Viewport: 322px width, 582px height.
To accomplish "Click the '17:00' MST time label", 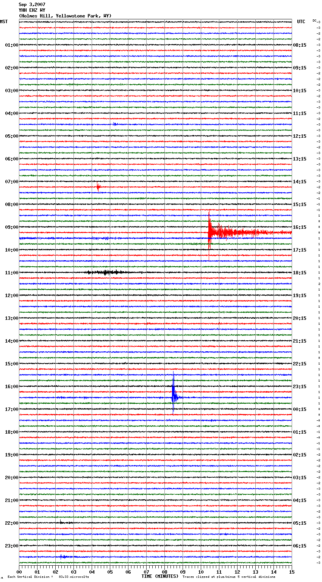I will [12, 409].
